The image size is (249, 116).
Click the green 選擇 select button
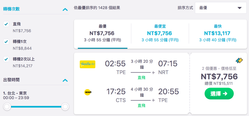(x=219, y=94)
